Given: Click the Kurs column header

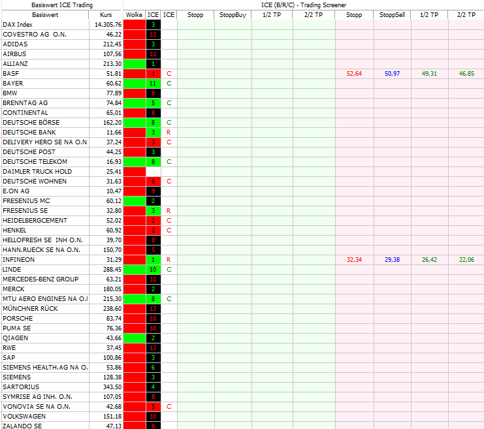Looking at the screenshot, I should [106, 15].
